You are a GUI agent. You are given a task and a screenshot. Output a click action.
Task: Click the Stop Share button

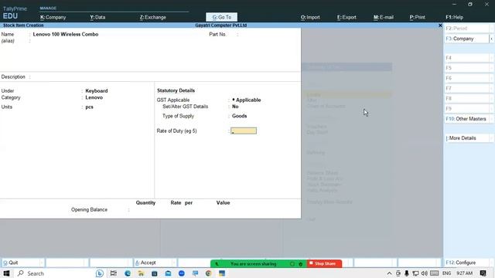[324, 263]
